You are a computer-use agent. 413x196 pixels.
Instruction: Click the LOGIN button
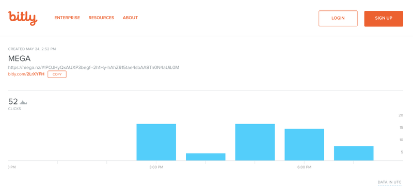pos(338,18)
